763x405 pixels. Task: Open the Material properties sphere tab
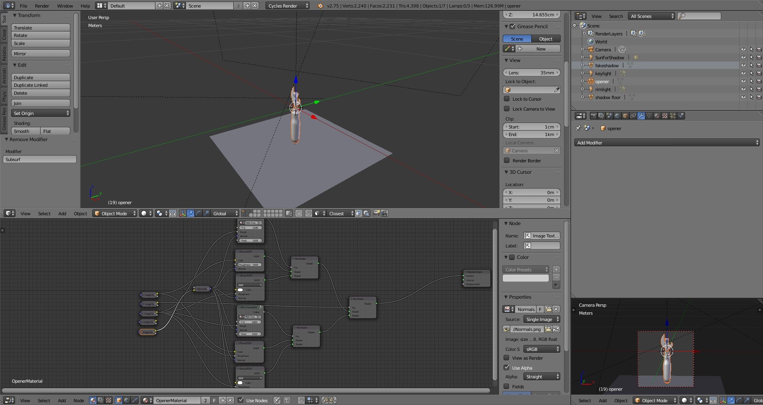click(x=657, y=116)
